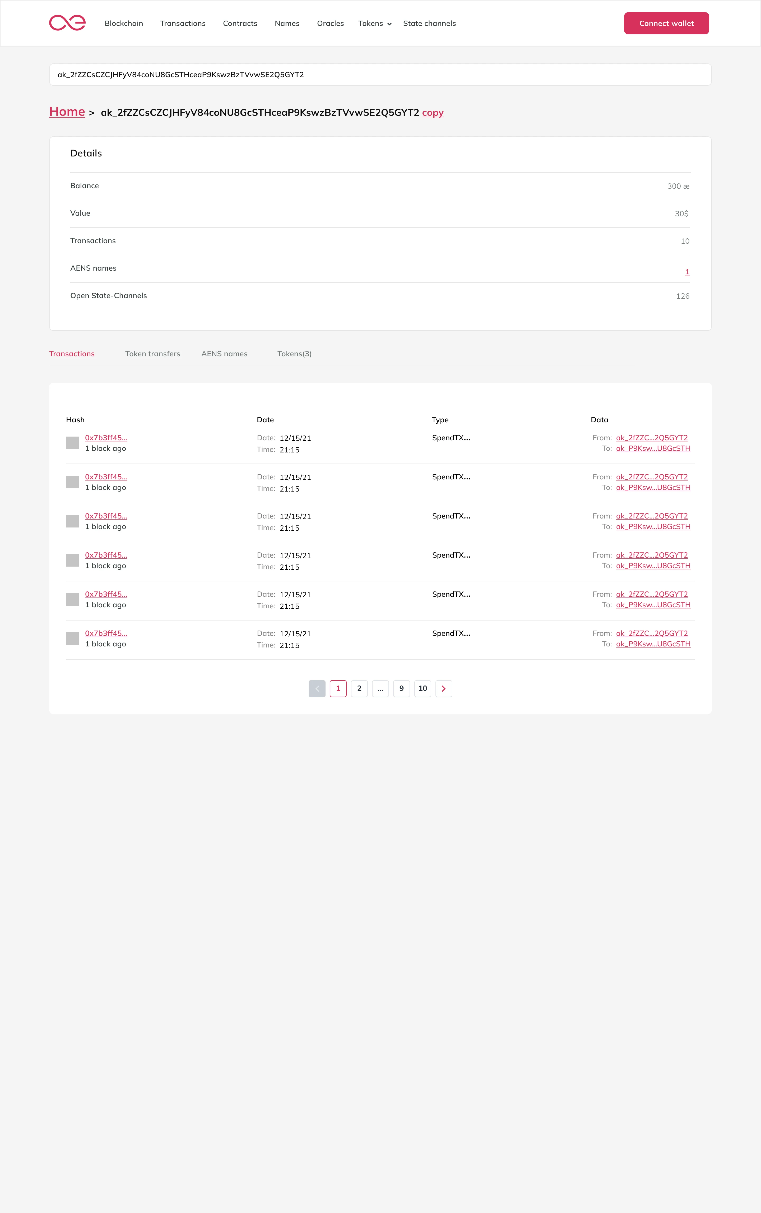
Task: Copy the account address via copy link
Action: 433,113
